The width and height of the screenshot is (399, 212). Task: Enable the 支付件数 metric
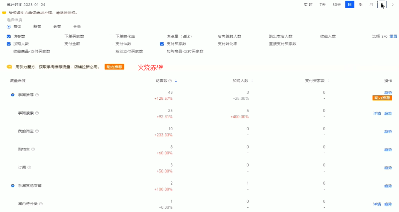[123, 44]
